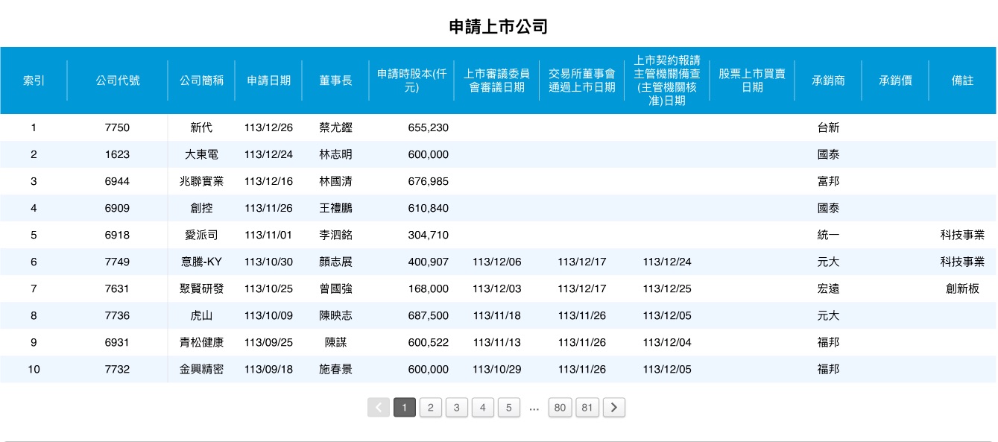Select company code 1623 cell
The width and height of the screenshot is (998, 442).
117,154
